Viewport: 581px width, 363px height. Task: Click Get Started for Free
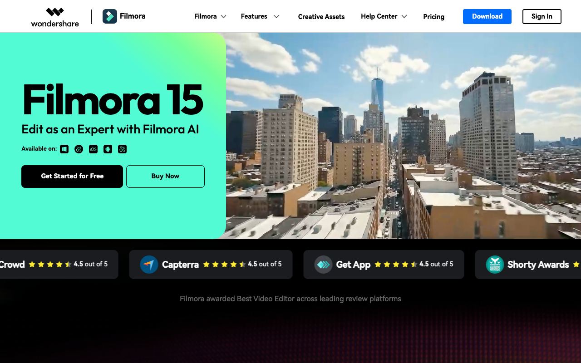click(72, 176)
